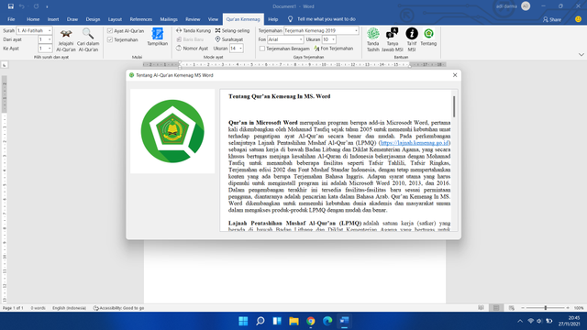Expand the Surah dropdown list
The width and height of the screenshot is (587, 330).
(x=50, y=30)
